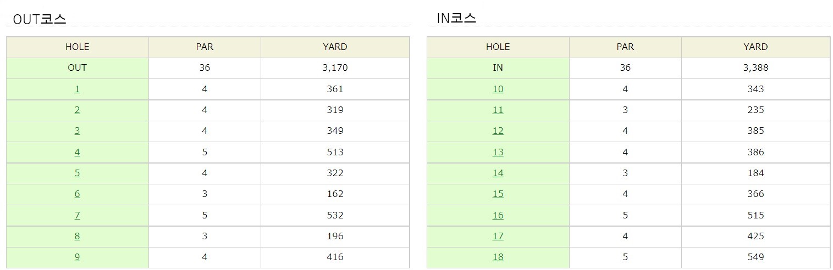Open hole 15 link
Viewport: 833px width, 270px height.
[x=498, y=194]
